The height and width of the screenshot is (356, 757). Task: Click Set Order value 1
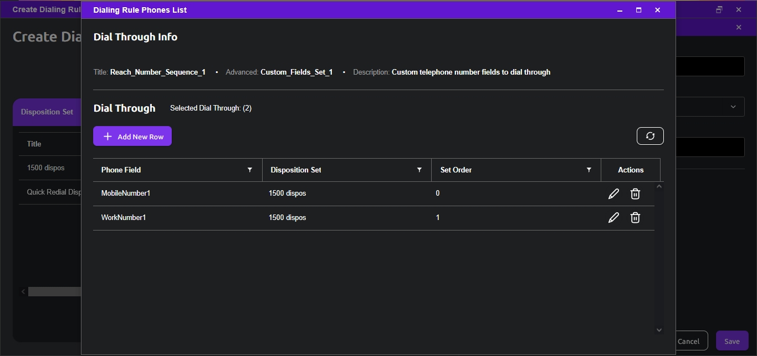click(438, 218)
